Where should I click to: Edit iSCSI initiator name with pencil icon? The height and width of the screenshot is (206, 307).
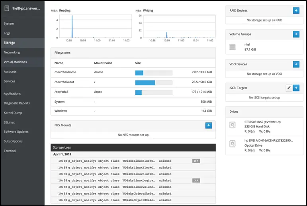pos(289,88)
